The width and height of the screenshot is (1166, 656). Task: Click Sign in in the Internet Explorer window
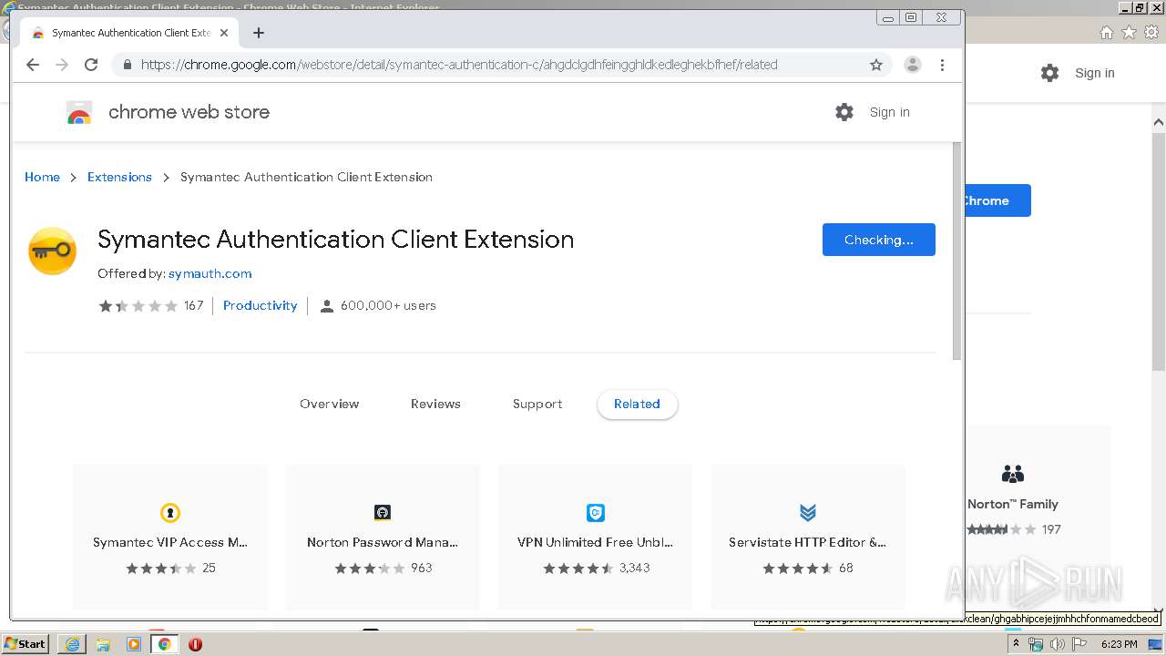point(1094,73)
